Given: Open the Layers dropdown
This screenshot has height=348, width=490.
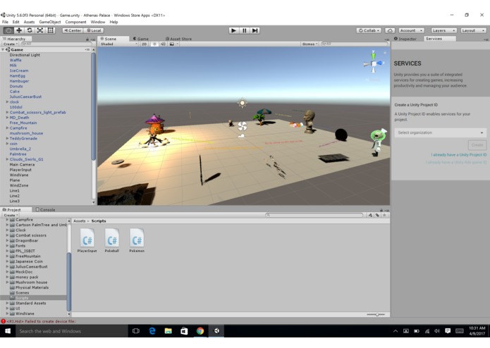Looking at the screenshot, I should pos(443,30).
